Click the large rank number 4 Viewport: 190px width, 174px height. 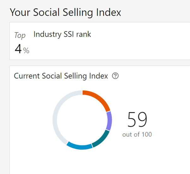[x=18, y=49]
